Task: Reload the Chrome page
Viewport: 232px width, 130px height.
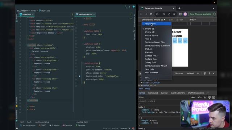Action: [151, 14]
